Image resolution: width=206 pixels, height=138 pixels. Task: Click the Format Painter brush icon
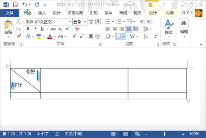18,36
